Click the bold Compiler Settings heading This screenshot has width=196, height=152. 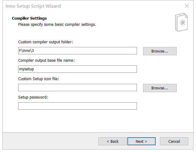tap(29, 18)
